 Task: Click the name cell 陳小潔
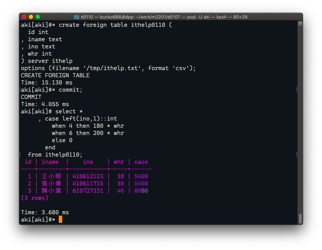click(x=52, y=191)
